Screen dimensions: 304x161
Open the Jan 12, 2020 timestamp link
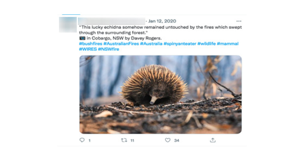coord(162,21)
